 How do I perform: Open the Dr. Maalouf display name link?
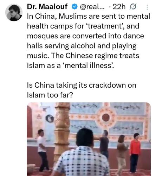click(47, 7)
